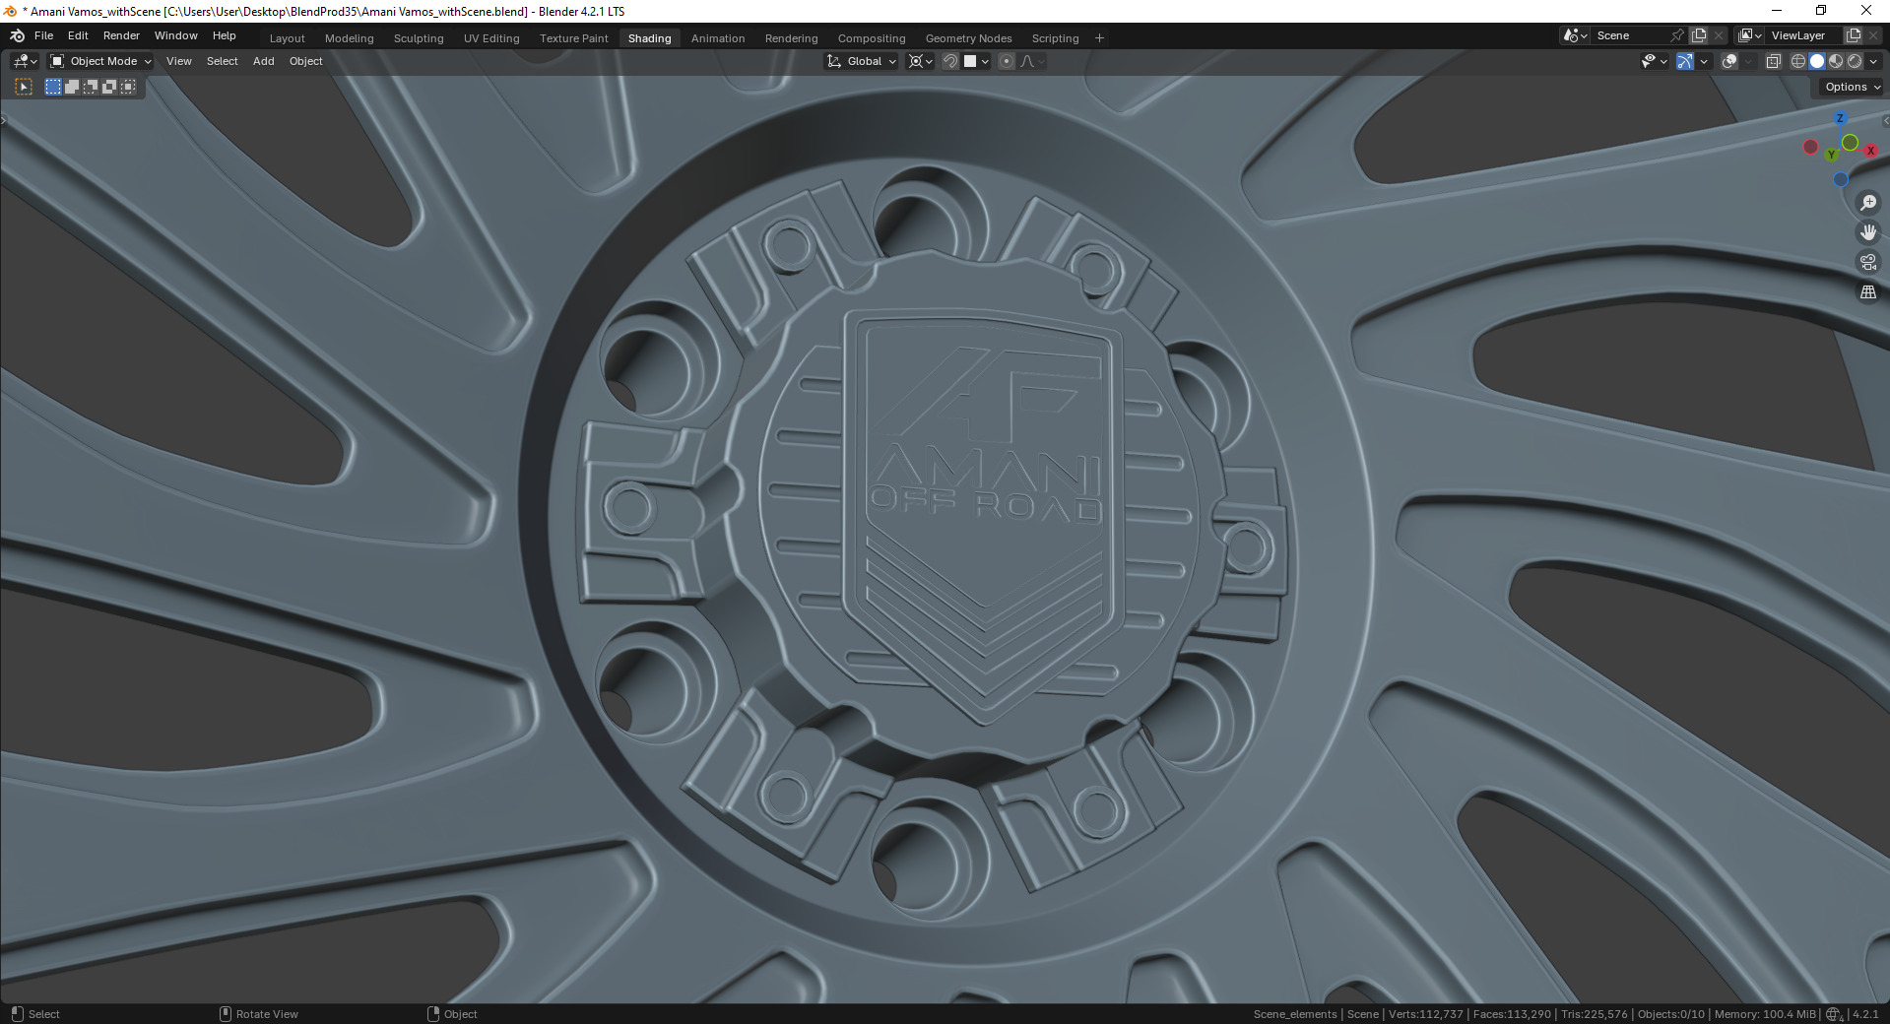This screenshot has width=1890, height=1024.
Task: Expand sidebar with arrow near gizmo
Action: tap(1885, 121)
